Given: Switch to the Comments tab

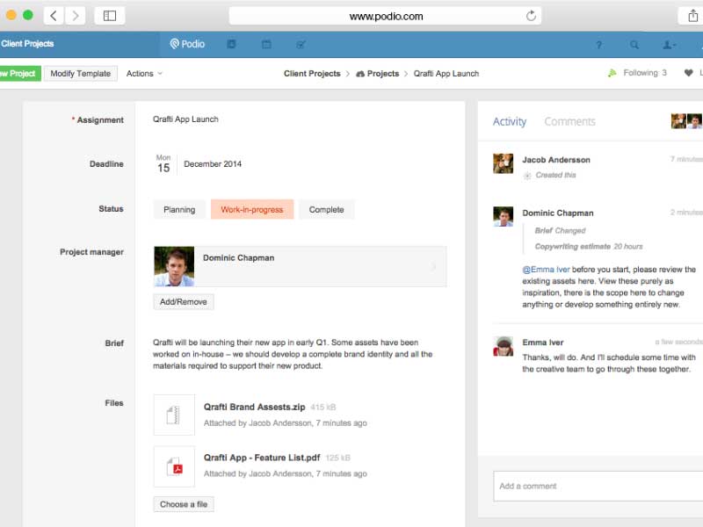Looking at the screenshot, I should pos(569,122).
